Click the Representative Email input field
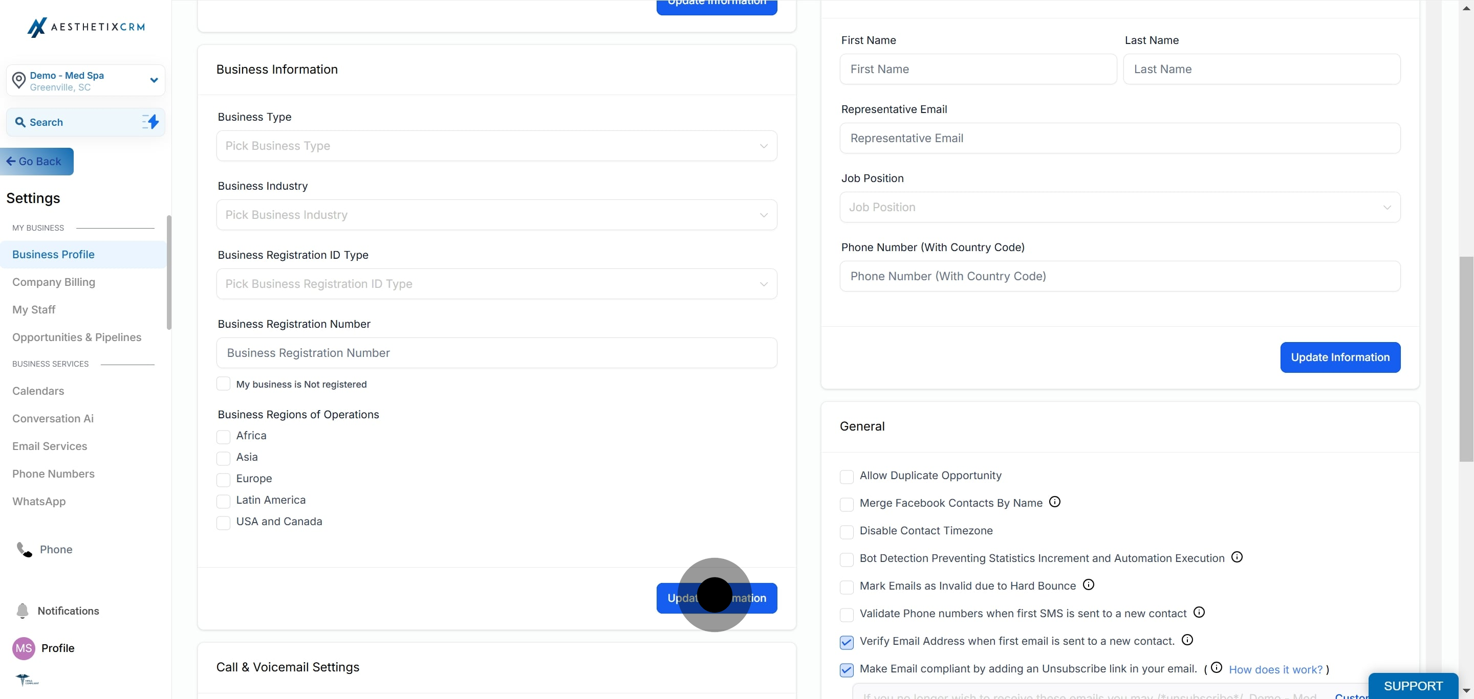1474x699 pixels. [1119, 138]
